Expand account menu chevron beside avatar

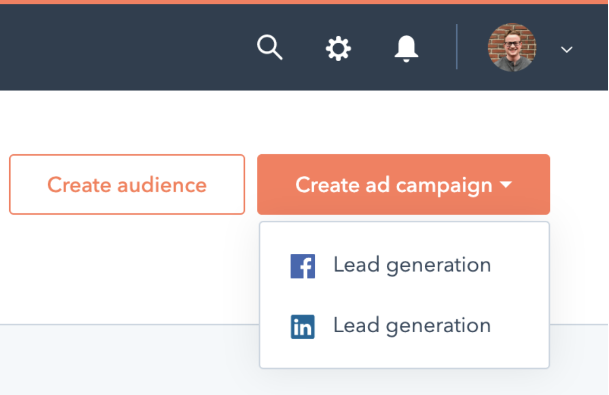567,50
